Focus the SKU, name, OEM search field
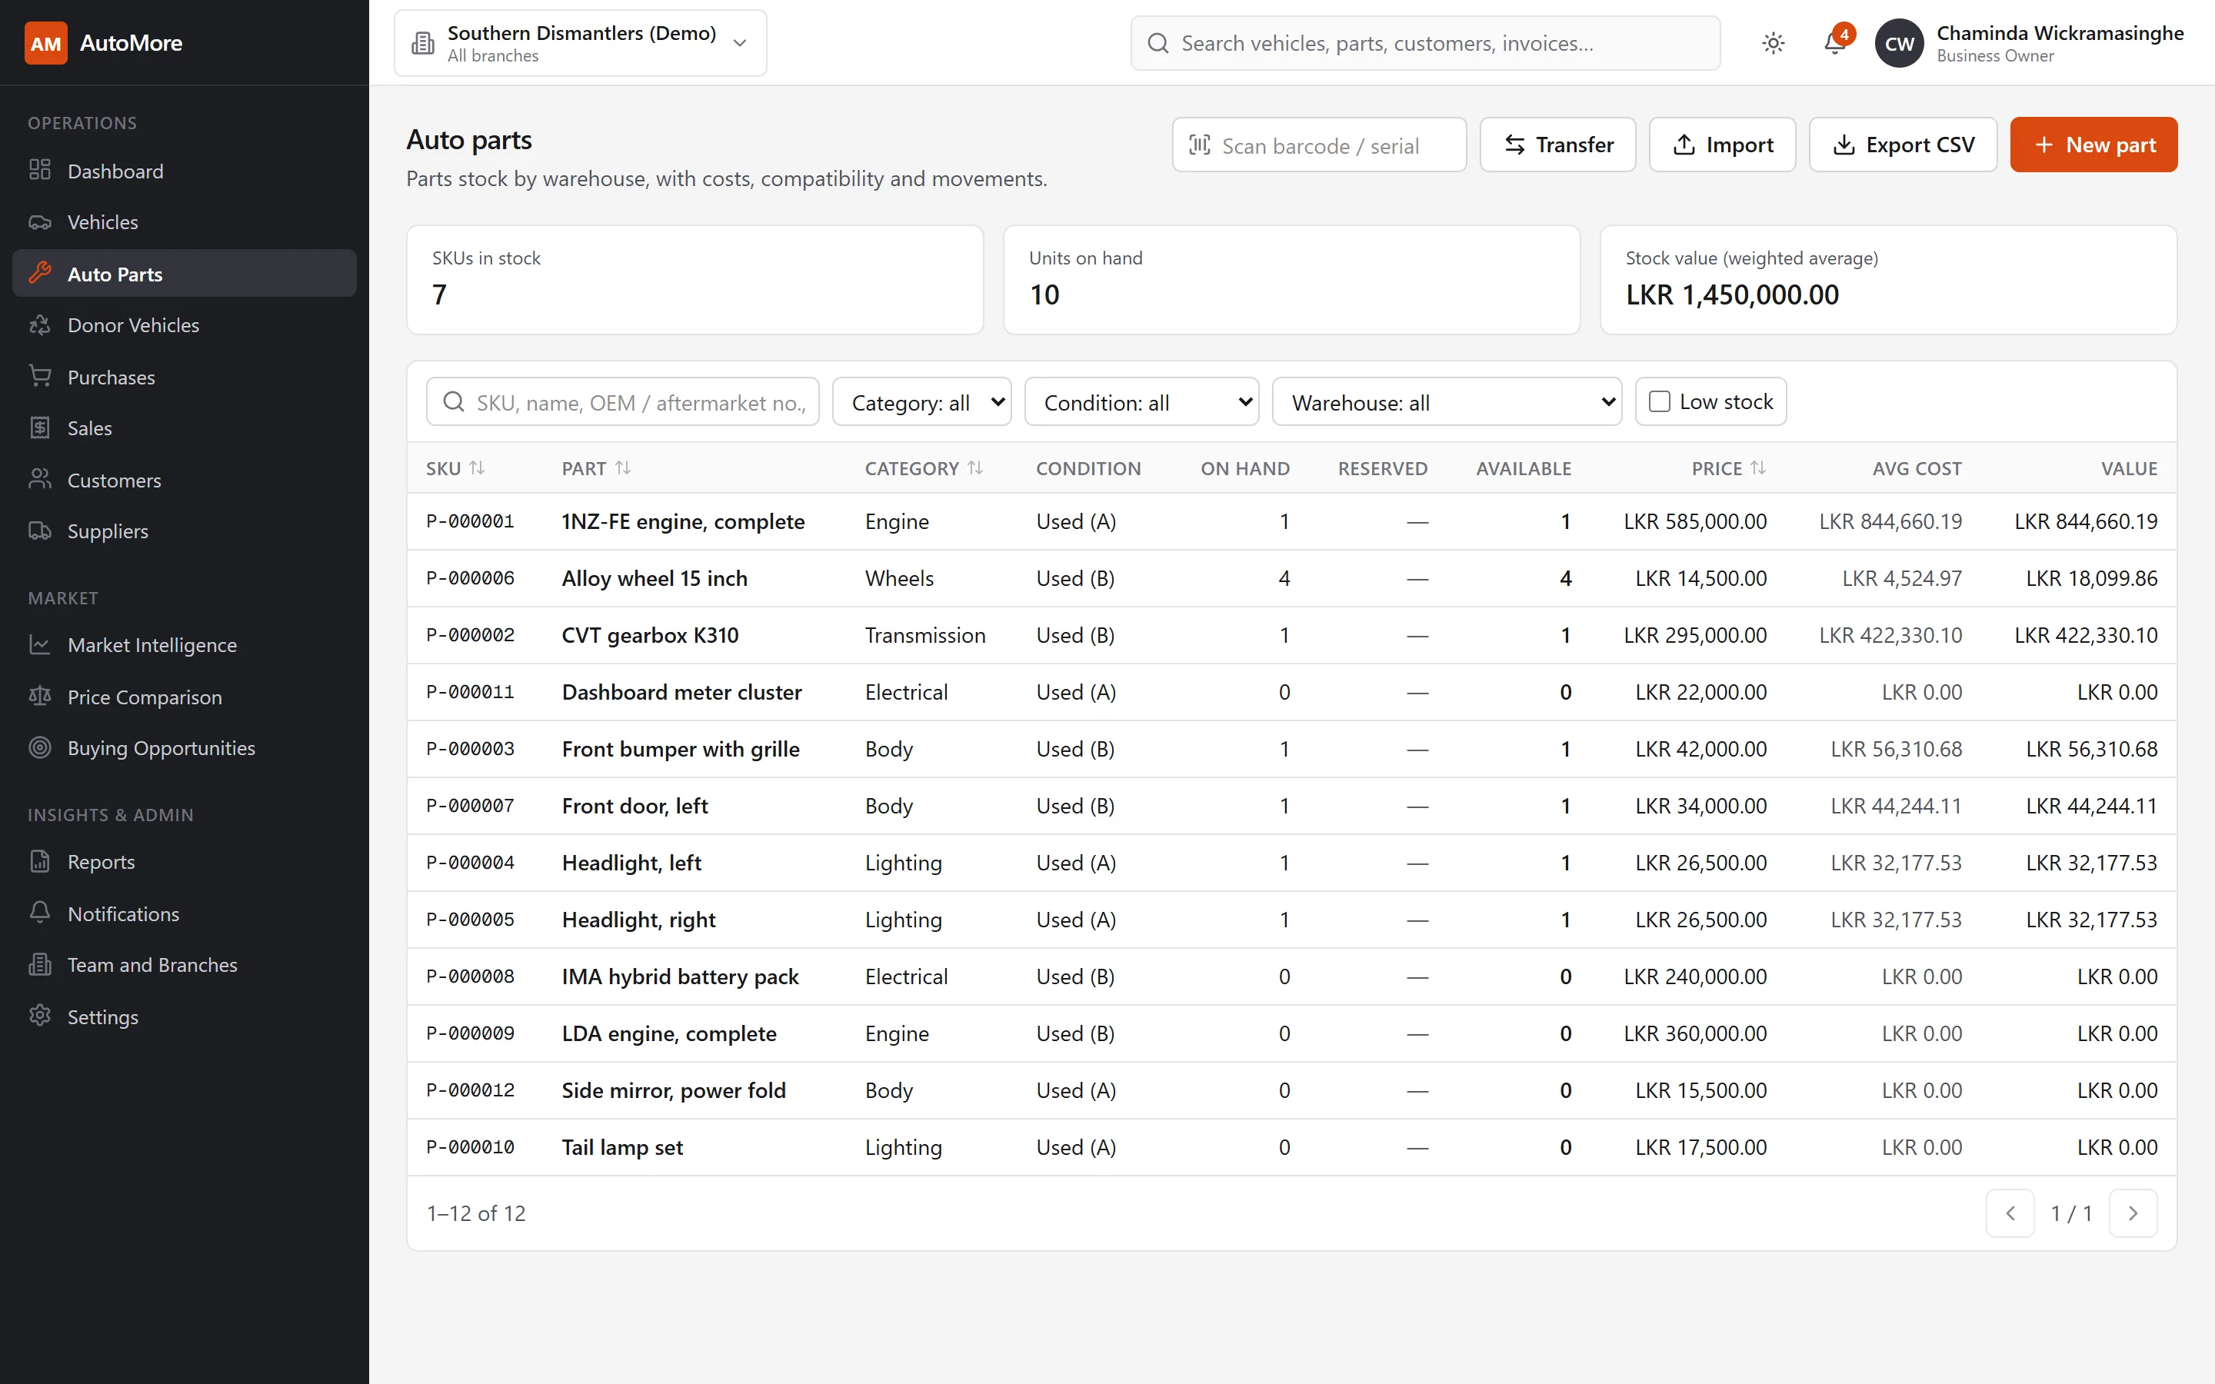Screen dimensions: 2215x1384 (x=622, y=402)
